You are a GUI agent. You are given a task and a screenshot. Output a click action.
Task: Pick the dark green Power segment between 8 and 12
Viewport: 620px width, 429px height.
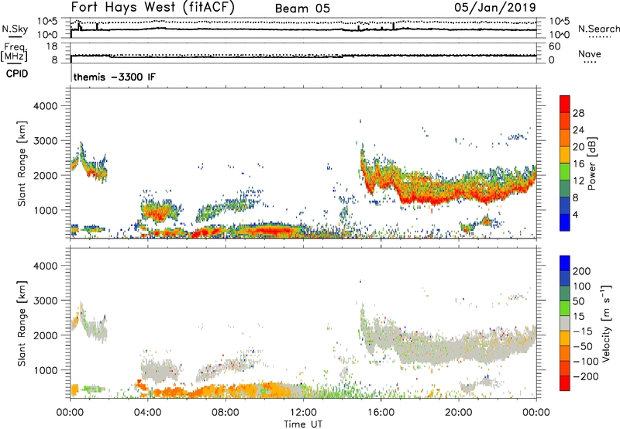(x=565, y=188)
